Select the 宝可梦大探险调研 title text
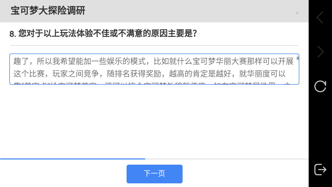 pos(48,11)
